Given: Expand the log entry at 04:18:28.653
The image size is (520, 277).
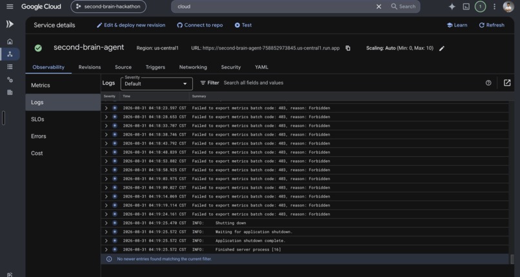Looking at the screenshot, I should point(106,117).
